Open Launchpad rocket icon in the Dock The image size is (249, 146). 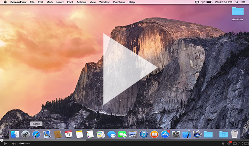[26, 134]
